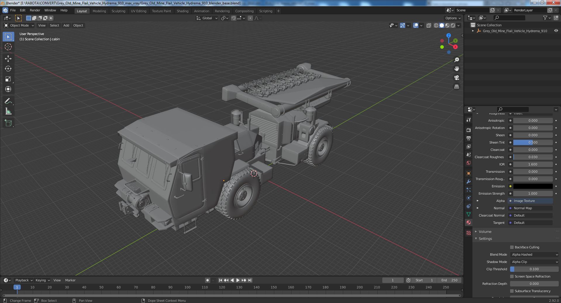Toggle X-ray mode
561x303 pixels.
coord(429,25)
